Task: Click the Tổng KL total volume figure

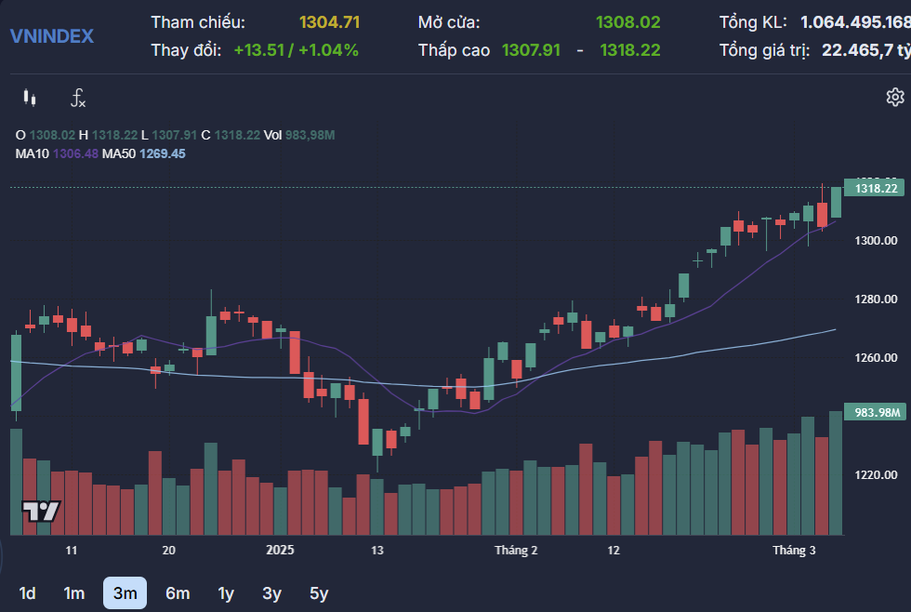Action: (x=854, y=20)
